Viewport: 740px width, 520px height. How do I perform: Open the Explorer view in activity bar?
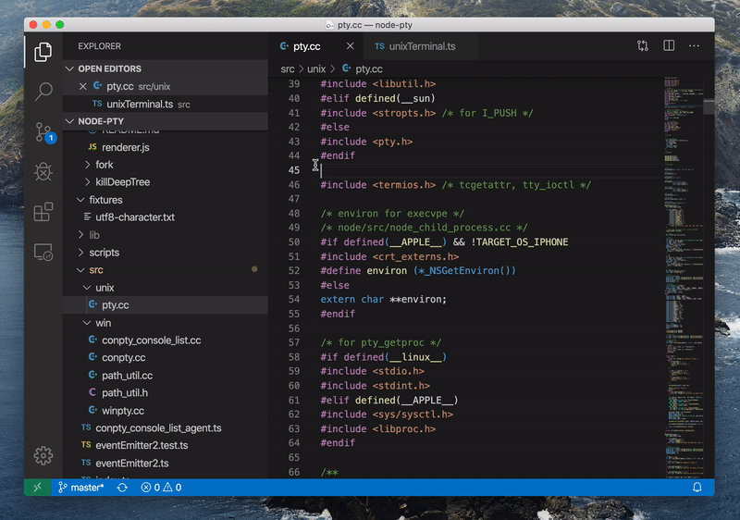[x=43, y=52]
